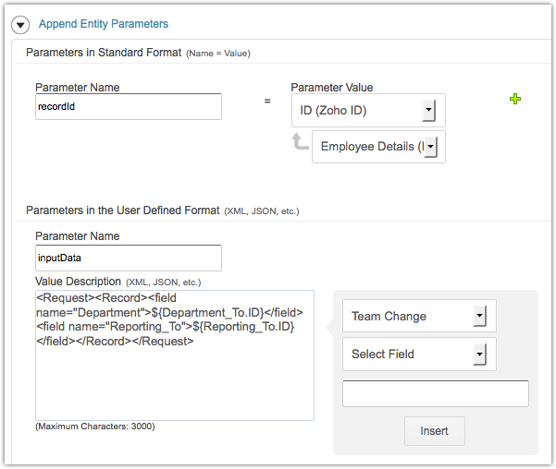Click the empty text box above Insert

(435, 394)
